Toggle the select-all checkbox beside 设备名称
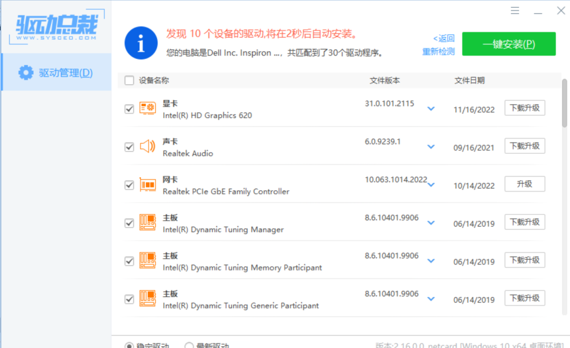The image size is (570, 348). 129,80
